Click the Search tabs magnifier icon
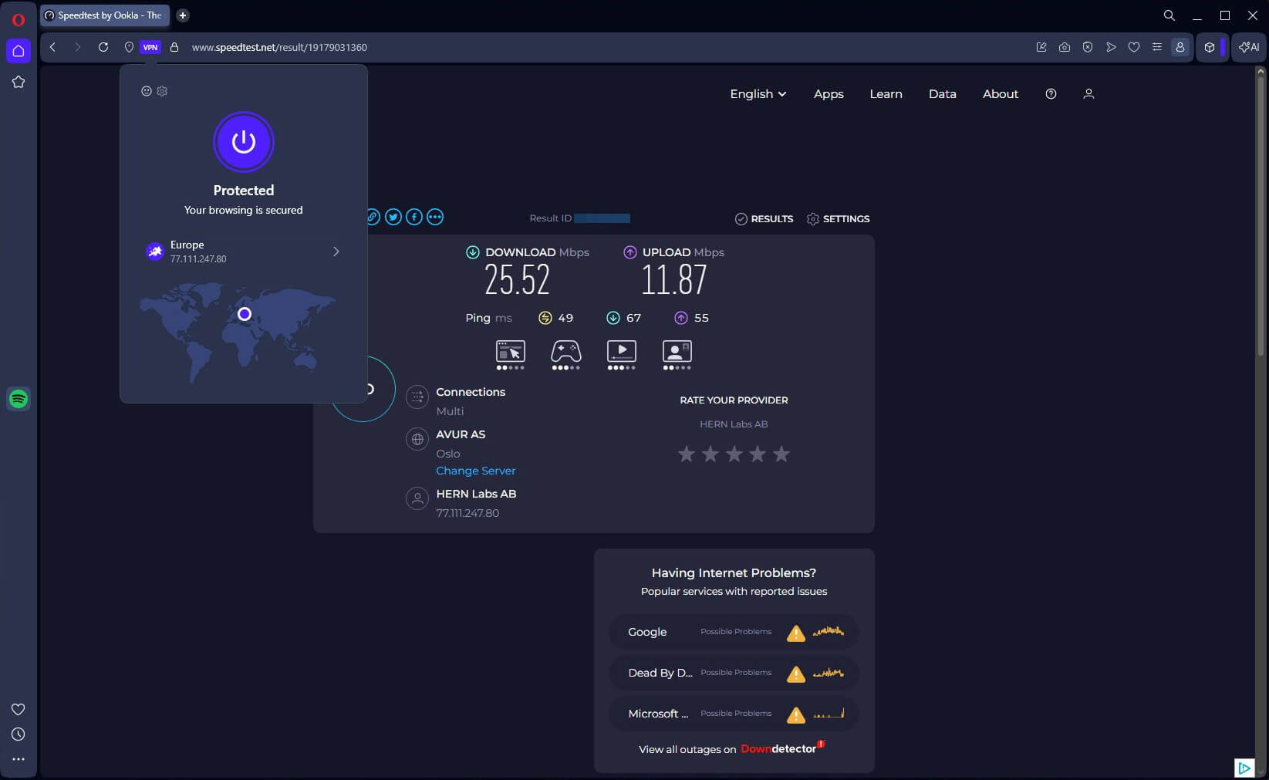The image size is (1269, 780). [1169, 15]
